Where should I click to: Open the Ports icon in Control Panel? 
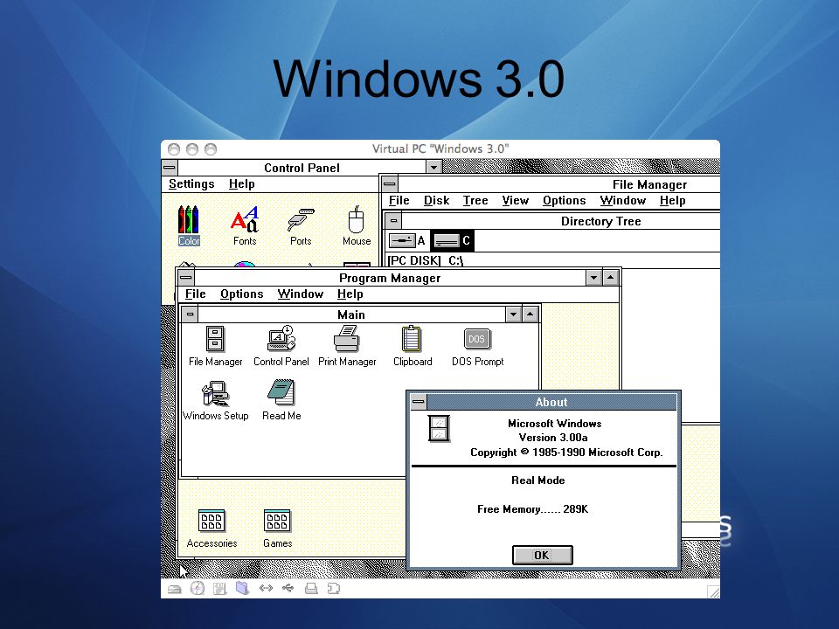301,227
